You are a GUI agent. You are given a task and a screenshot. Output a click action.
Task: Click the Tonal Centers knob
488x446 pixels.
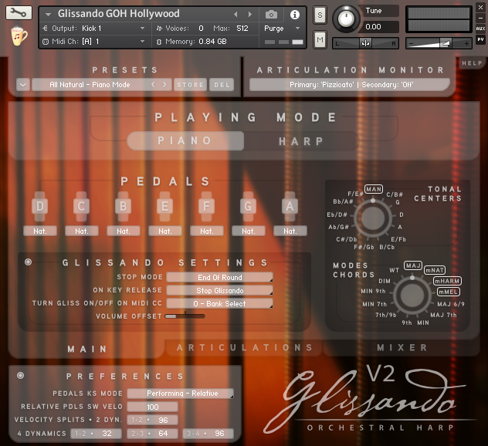[x=373, y=218]
